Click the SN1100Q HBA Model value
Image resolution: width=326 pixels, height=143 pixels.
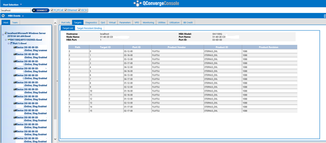(217, 34)
